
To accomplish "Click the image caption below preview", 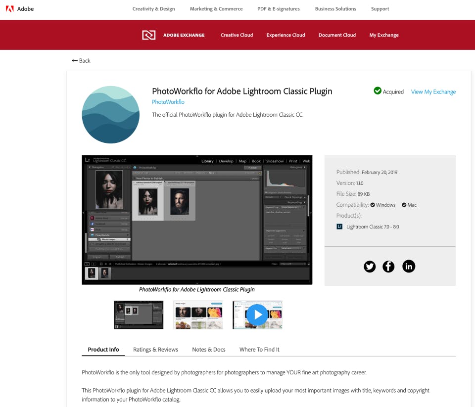I will pyautogui.click(x=197, y=289).
